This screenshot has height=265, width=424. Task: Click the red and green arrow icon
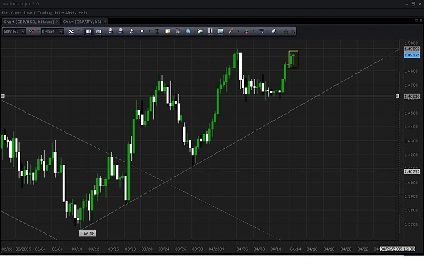tap(246, 32)
